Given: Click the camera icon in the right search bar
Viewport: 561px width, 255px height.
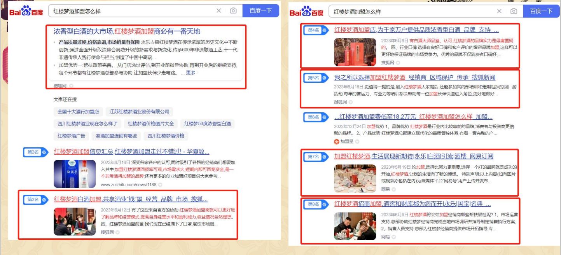Looking at the screenshot, I should coord(514,12).
